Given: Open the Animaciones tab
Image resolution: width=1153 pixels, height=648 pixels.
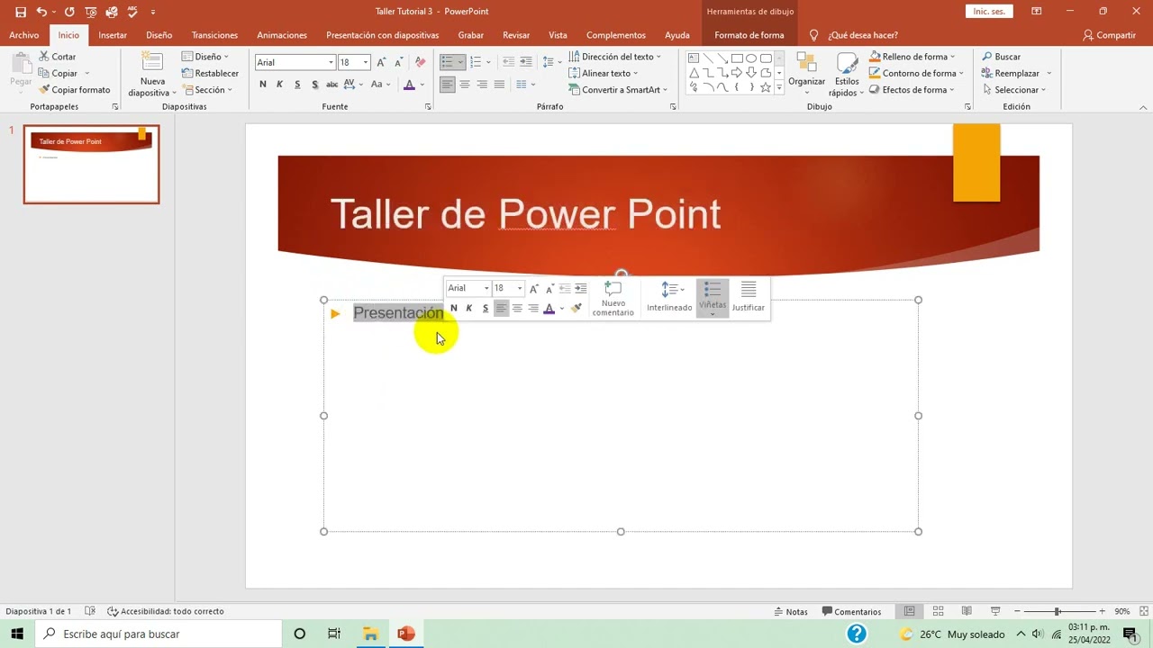Looking at the screenshot, I should pos(282,35).
